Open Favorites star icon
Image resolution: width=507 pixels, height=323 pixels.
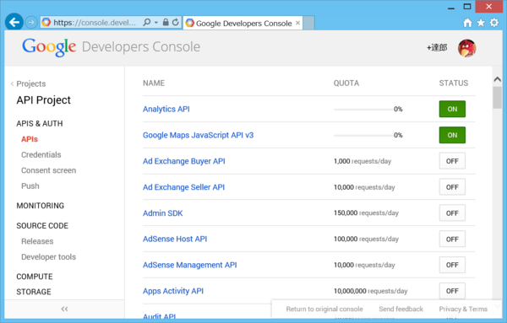[x=481, y=23]
